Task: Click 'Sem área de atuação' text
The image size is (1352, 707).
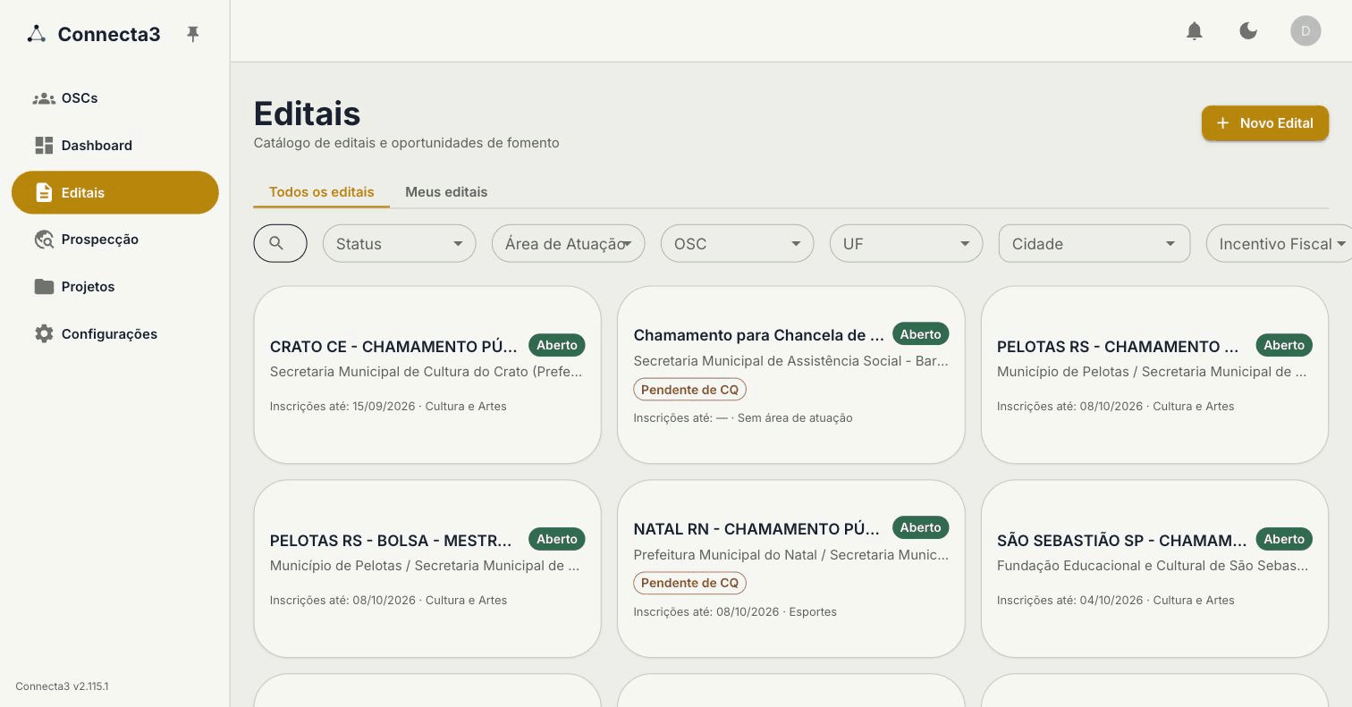Action: pos(795,418)
